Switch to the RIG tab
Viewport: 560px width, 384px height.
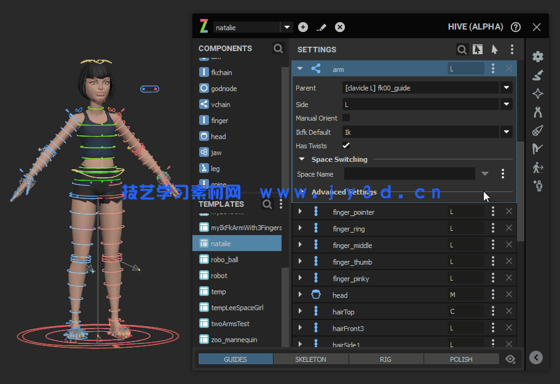tap(385, 359)
